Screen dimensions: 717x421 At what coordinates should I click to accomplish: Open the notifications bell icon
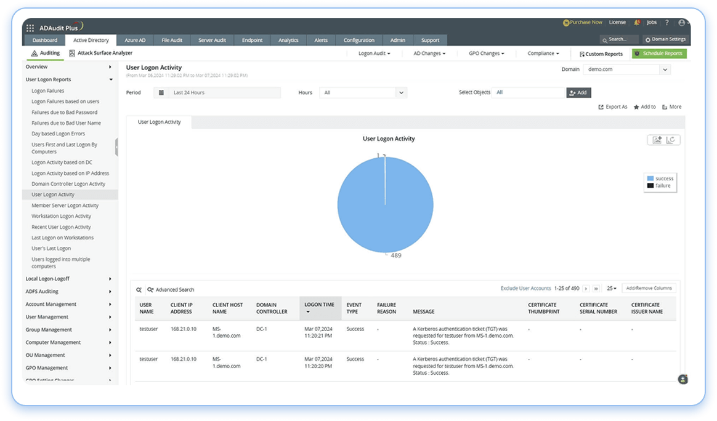(x=637, y=22)
